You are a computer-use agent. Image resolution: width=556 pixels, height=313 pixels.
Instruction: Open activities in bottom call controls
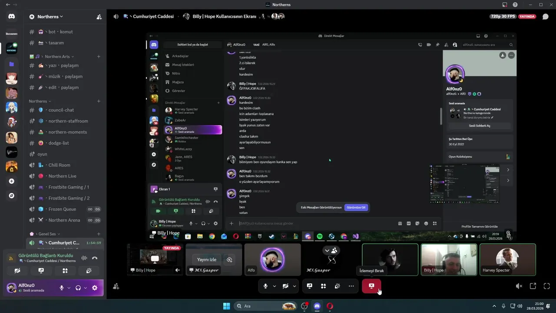pyautogui.click(x=323, y=286)
